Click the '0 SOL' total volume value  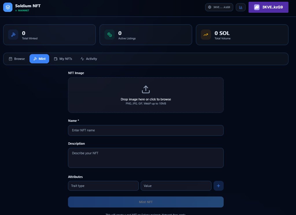(222, 33)
